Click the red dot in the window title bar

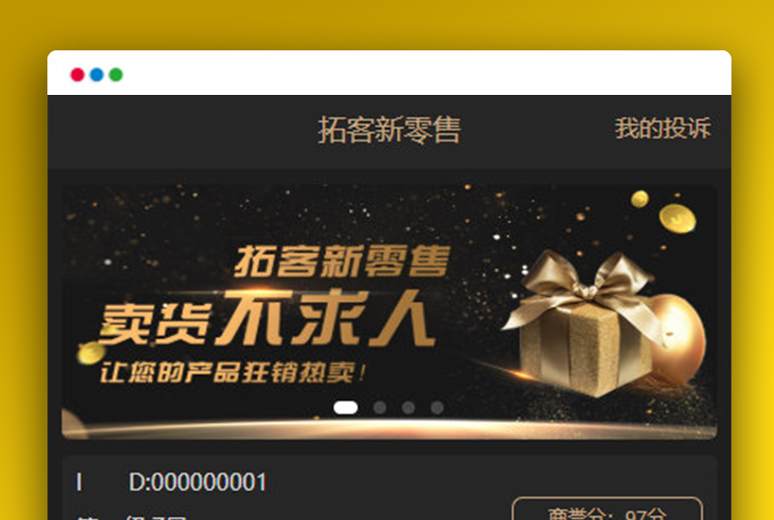tap(77, 75)
